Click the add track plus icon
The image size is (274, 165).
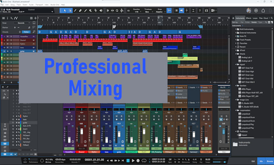pyautogui.click(x=35, y=18)
